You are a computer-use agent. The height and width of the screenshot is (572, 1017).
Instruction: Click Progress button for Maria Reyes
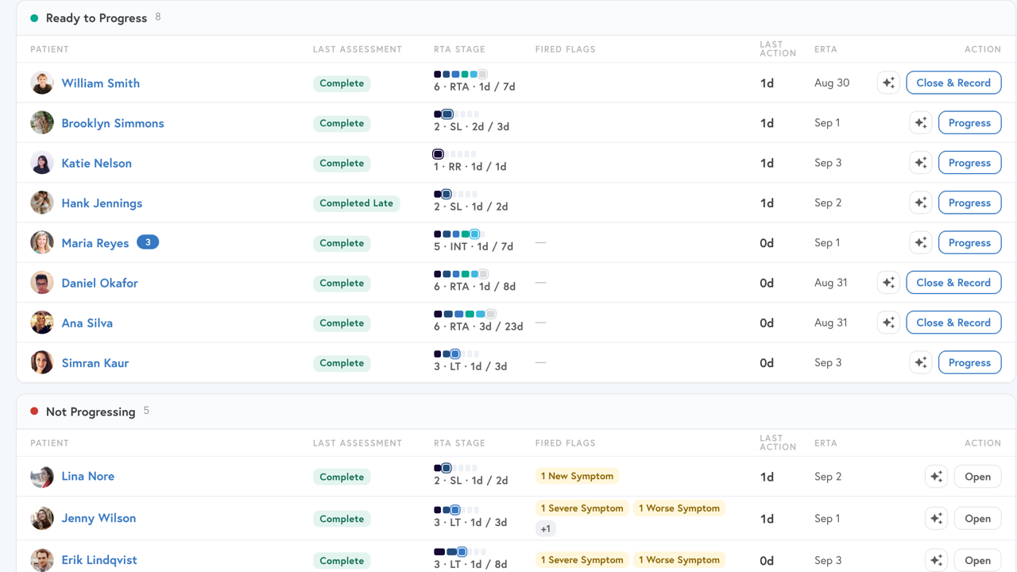(x=969, y=242)
